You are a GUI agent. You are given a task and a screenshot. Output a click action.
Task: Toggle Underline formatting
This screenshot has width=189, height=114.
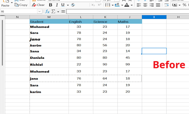point(63,5)
